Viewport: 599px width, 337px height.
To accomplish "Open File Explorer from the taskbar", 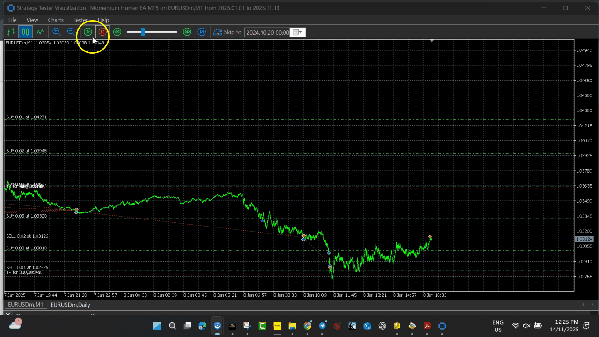I will point(292,326).
